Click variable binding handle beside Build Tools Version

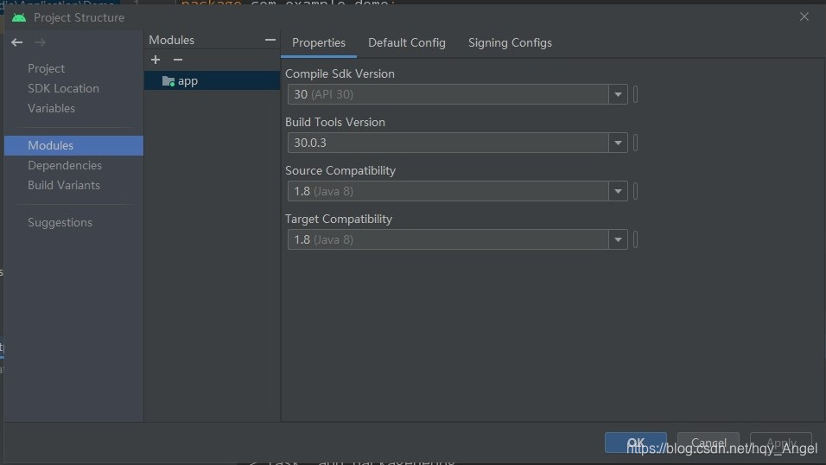click(x=635, y=143)
